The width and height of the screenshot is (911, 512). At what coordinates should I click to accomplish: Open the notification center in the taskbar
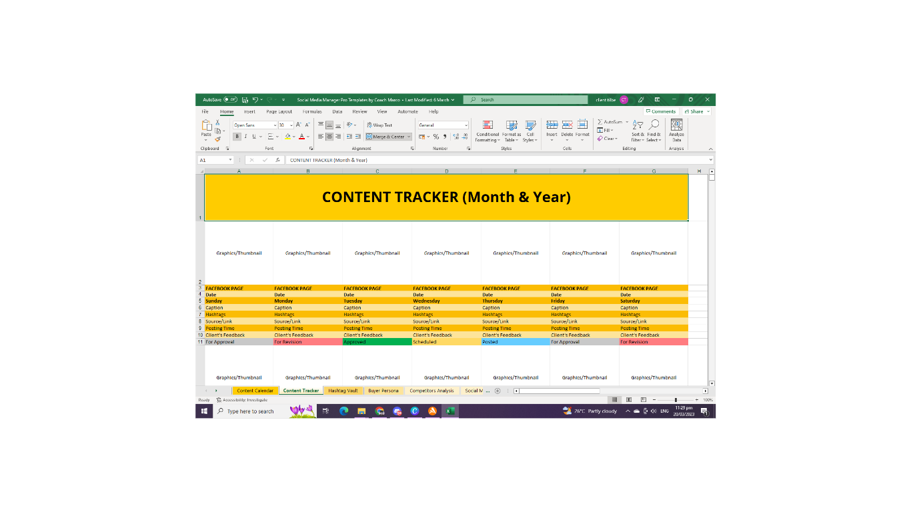(704, 411)
